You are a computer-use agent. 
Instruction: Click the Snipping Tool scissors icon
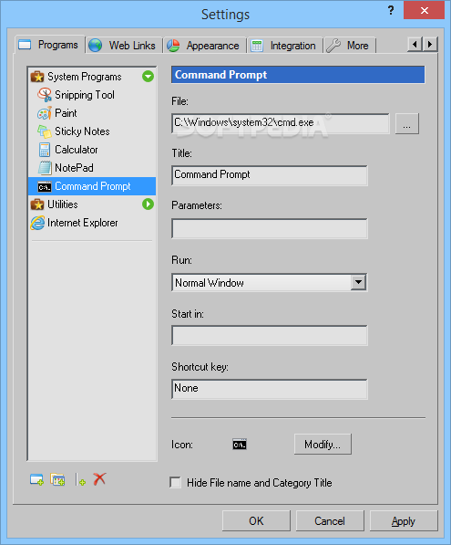click(x=45, y=95)
